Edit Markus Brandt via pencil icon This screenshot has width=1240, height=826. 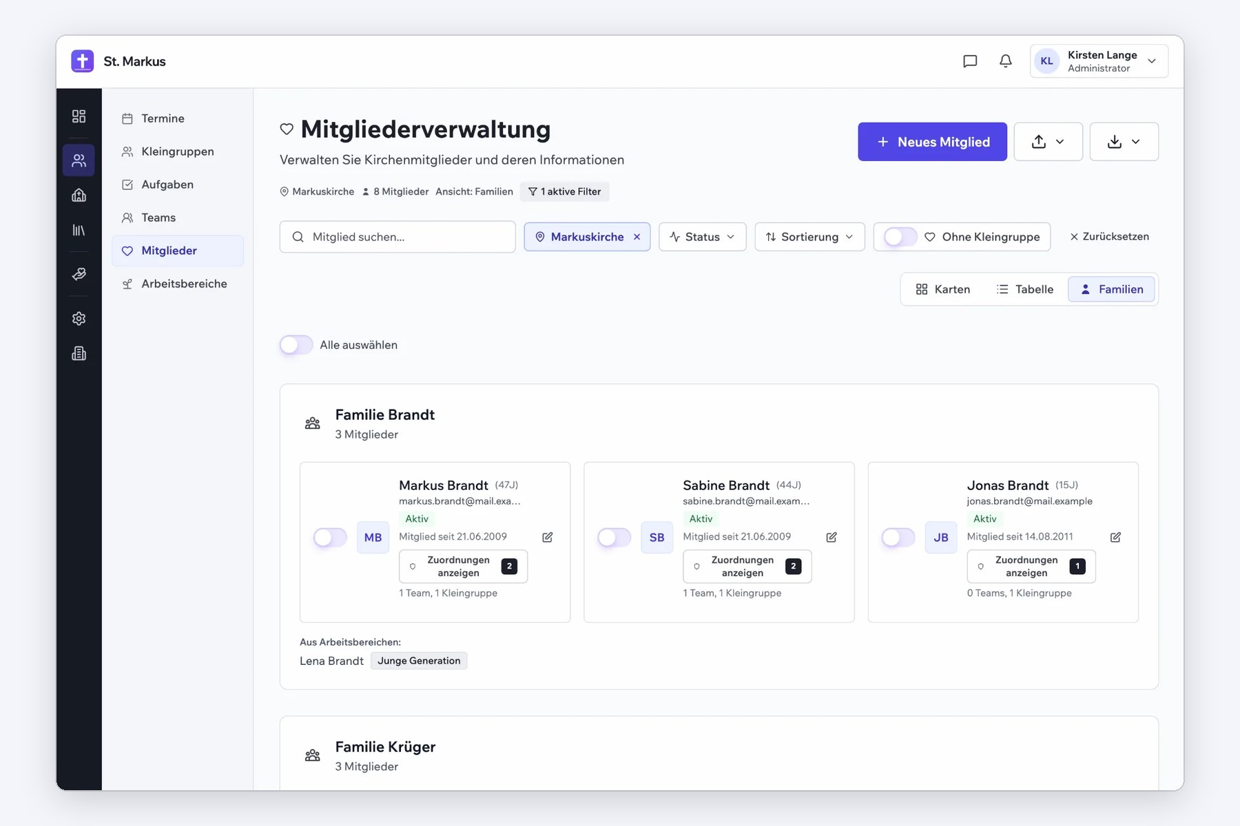pos(548,538)
